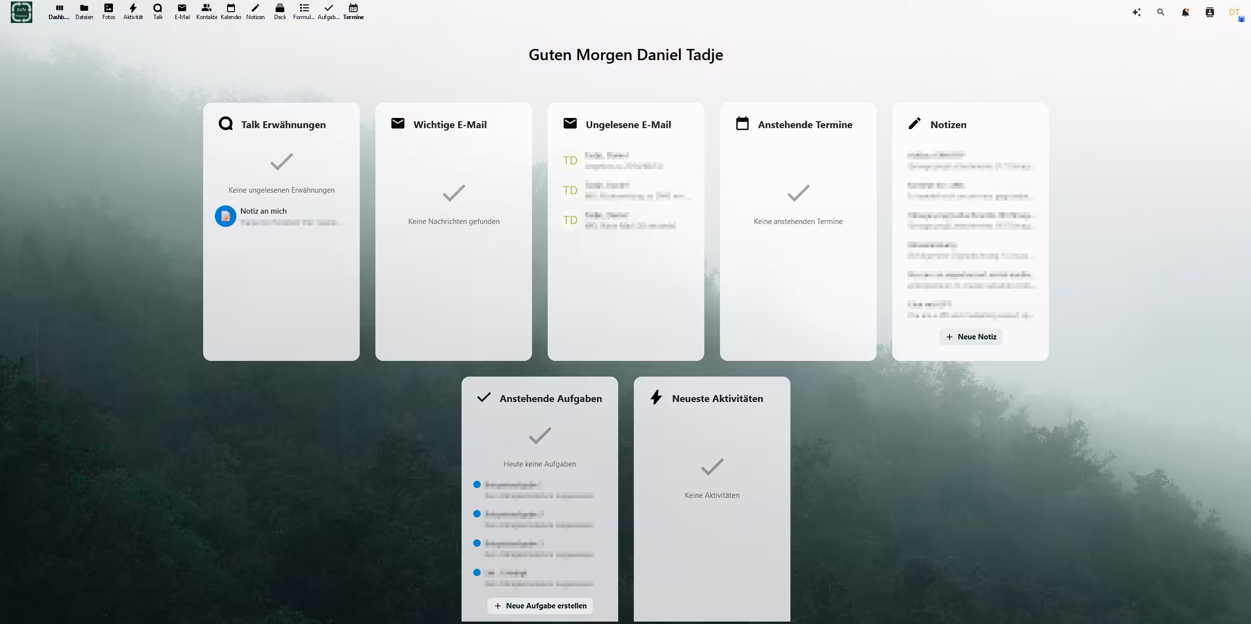This screenshot has height=624, width=1251.
Task: Open the first unread email in Ungelesene E-Mail
Action: click(x=625, y=160)
